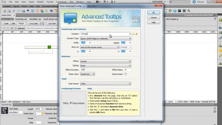Click the yellow lightning icon beside Initial Value
The image size is (222, 125).
tap(43, 113)
